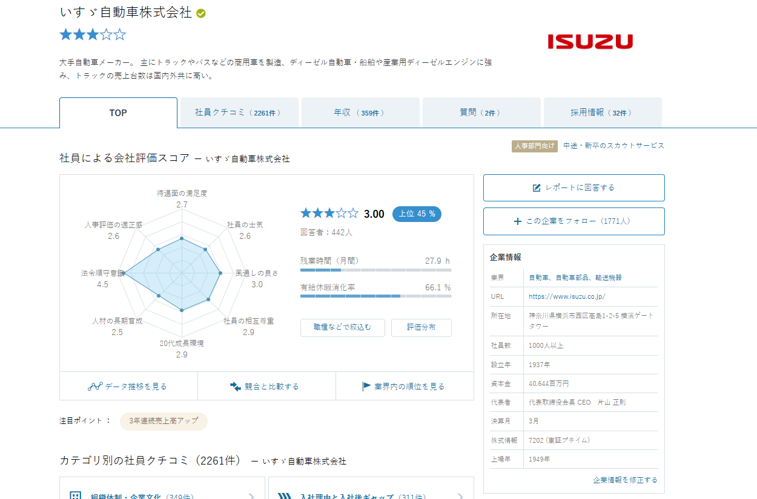
Task: Click the 66.1 % paid leave value
Action: point(438,288)
